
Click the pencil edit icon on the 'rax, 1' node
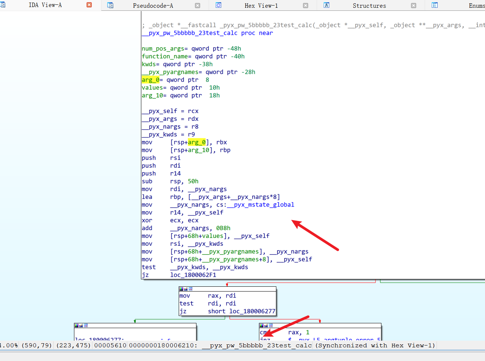pos(266,326)
